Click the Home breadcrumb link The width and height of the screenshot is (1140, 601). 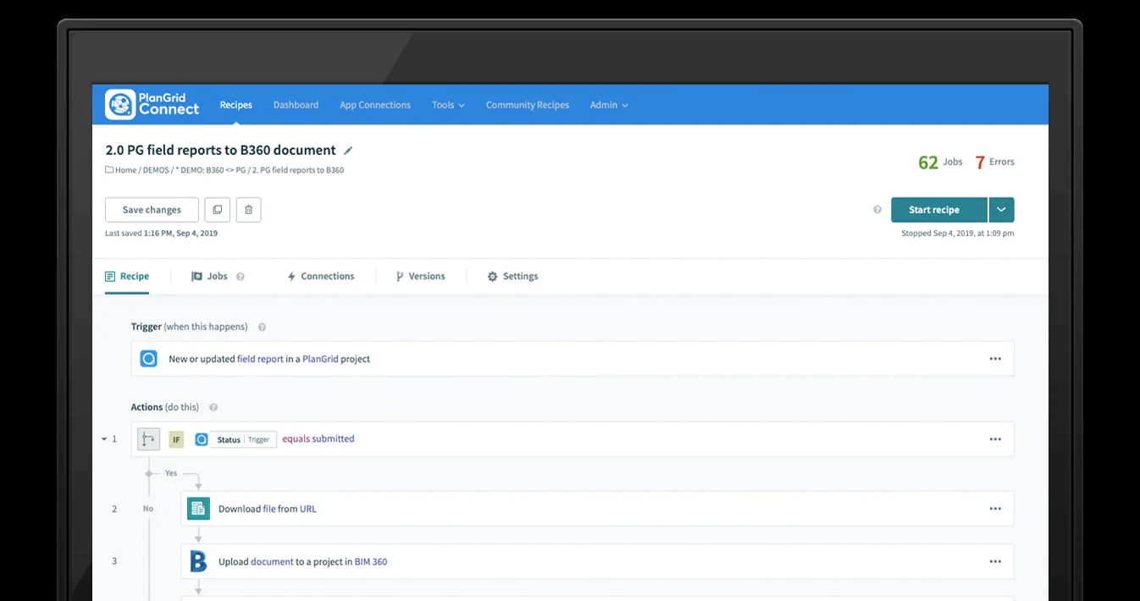click(126, 170)
